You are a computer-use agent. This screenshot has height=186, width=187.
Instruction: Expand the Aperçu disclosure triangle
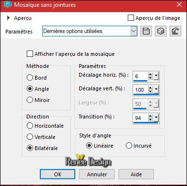click(x=8, y=18)
